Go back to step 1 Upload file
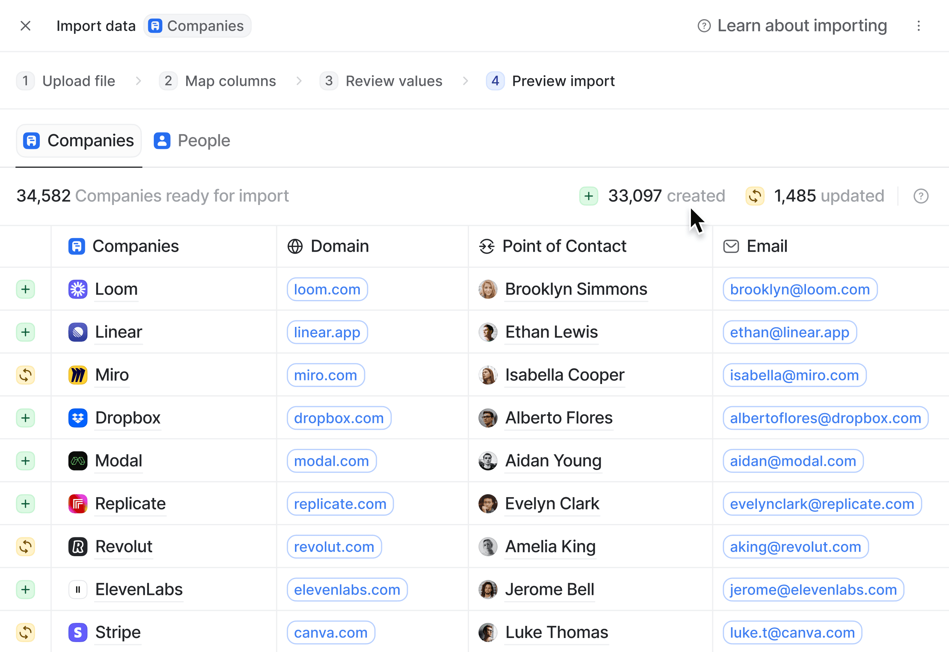This screenshot has width=949, height=652. 66,81
